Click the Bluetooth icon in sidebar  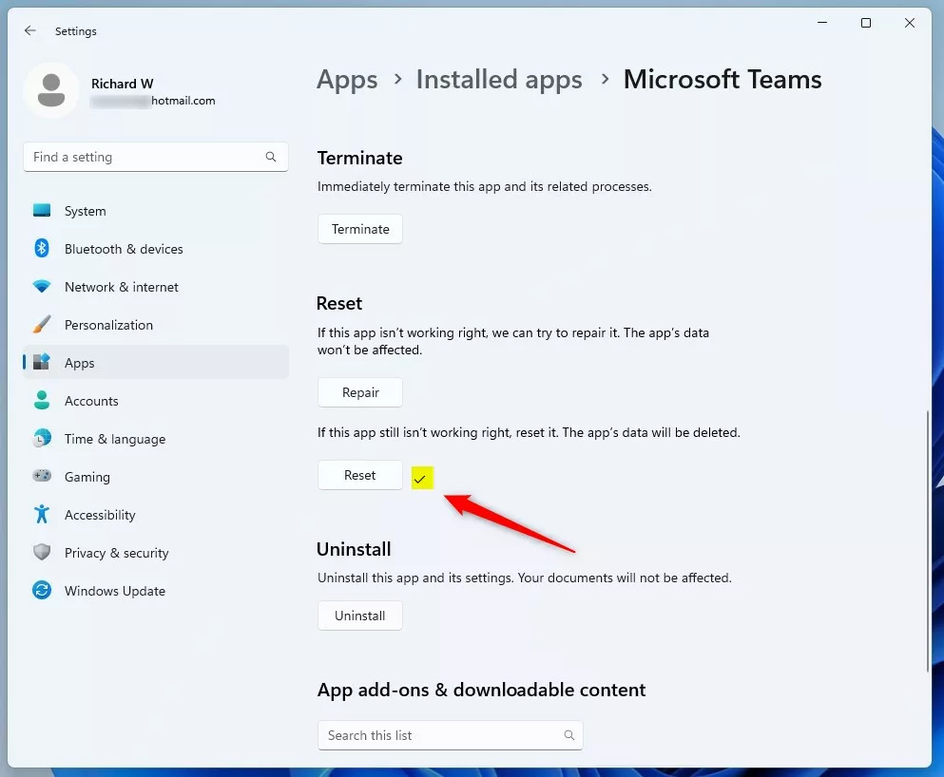(x=42, y=248)
